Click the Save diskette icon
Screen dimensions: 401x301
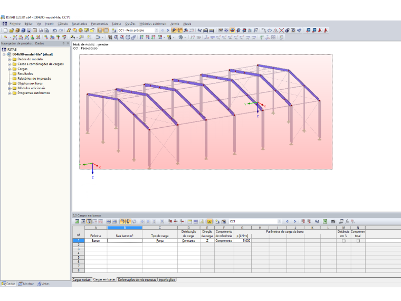coord(29,30)
